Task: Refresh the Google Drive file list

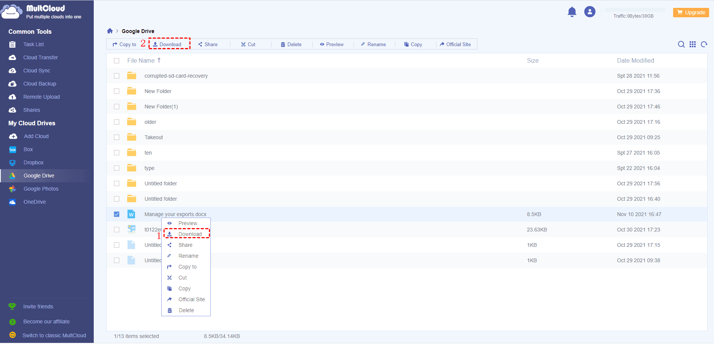Action: (704, 44)
